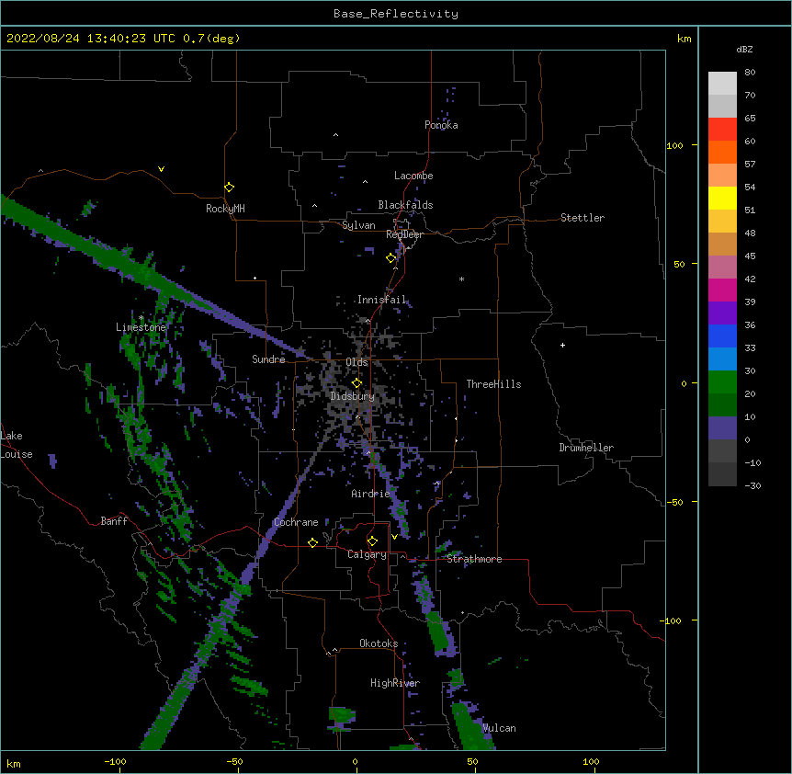
Task: Click the Lacombe town label
Action: (x=413, y=176)
